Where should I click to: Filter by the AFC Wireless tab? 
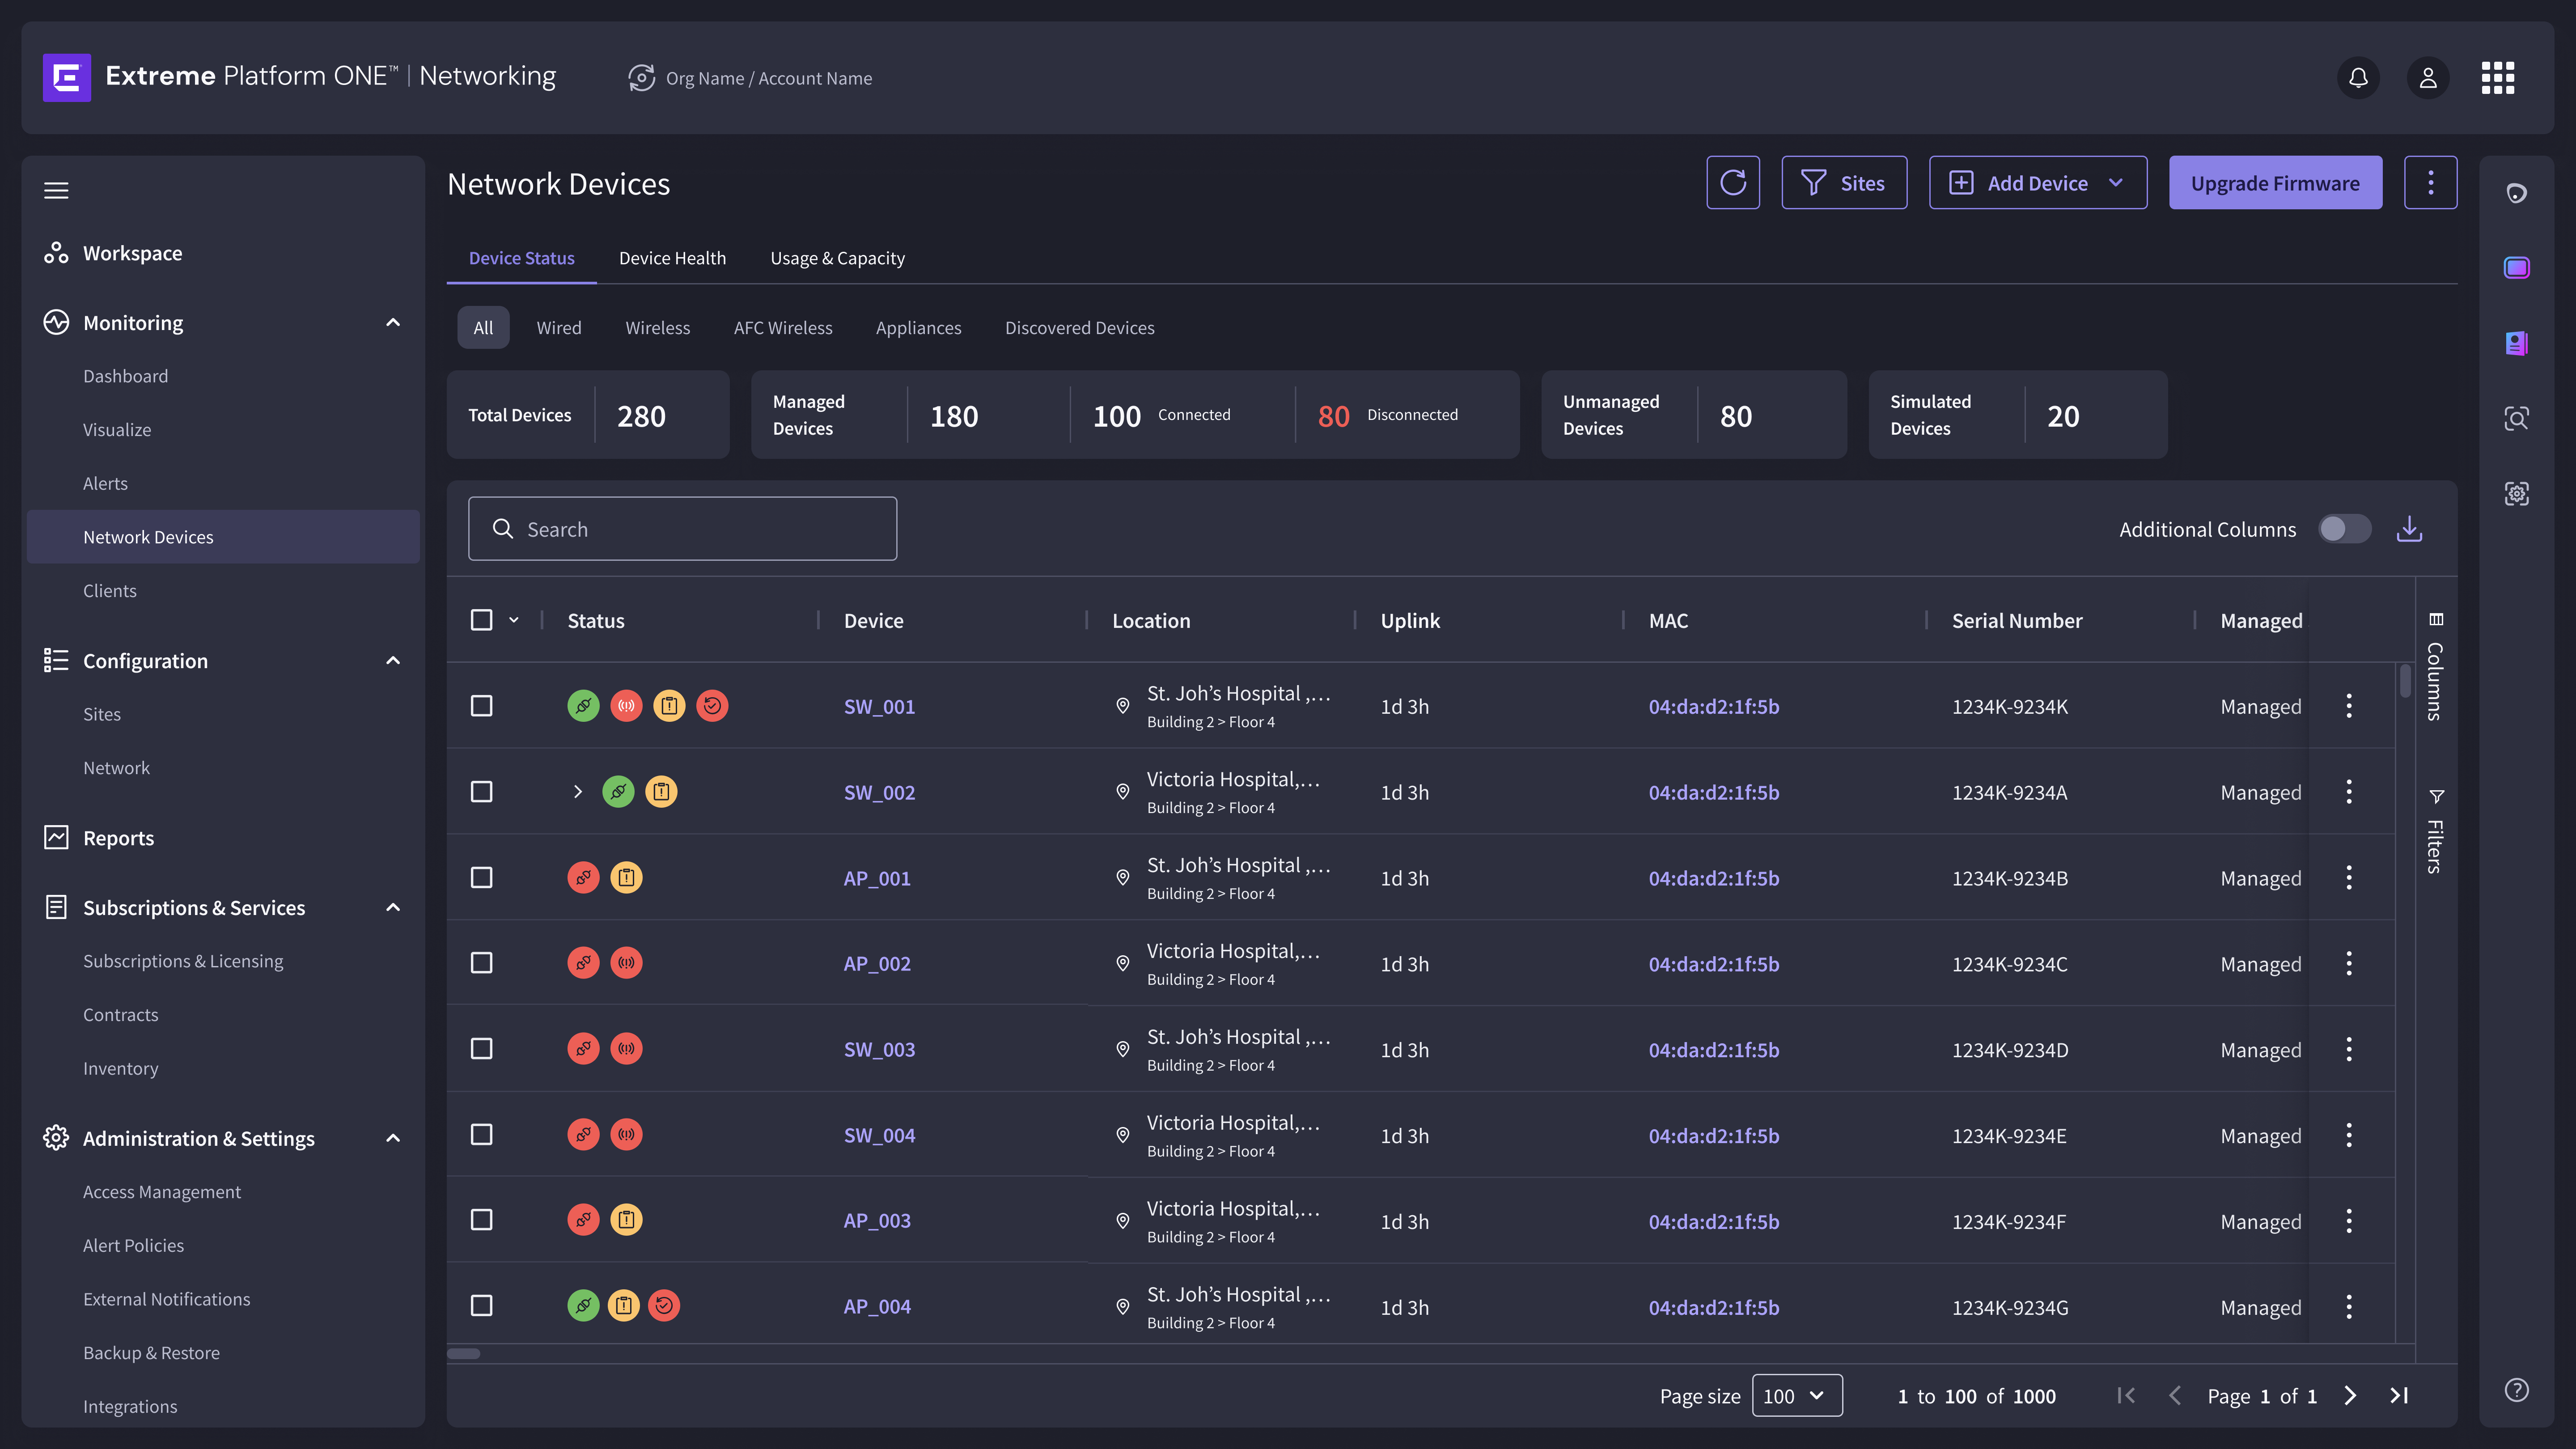(783, 328)
